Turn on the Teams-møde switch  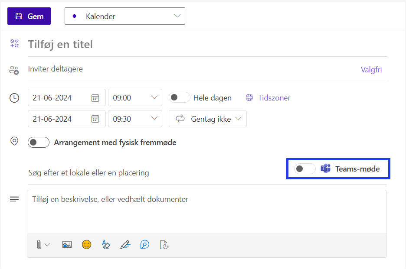coord(305,169)
